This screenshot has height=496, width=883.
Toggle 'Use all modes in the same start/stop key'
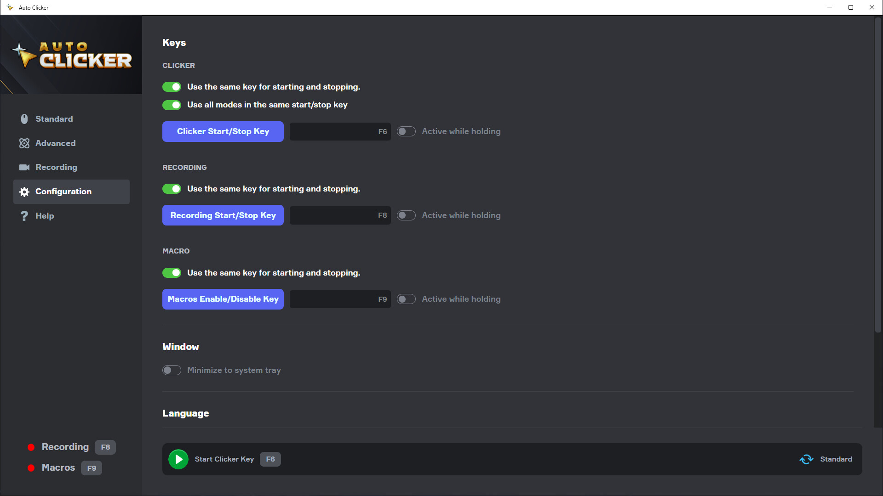[x=172, y=105]
